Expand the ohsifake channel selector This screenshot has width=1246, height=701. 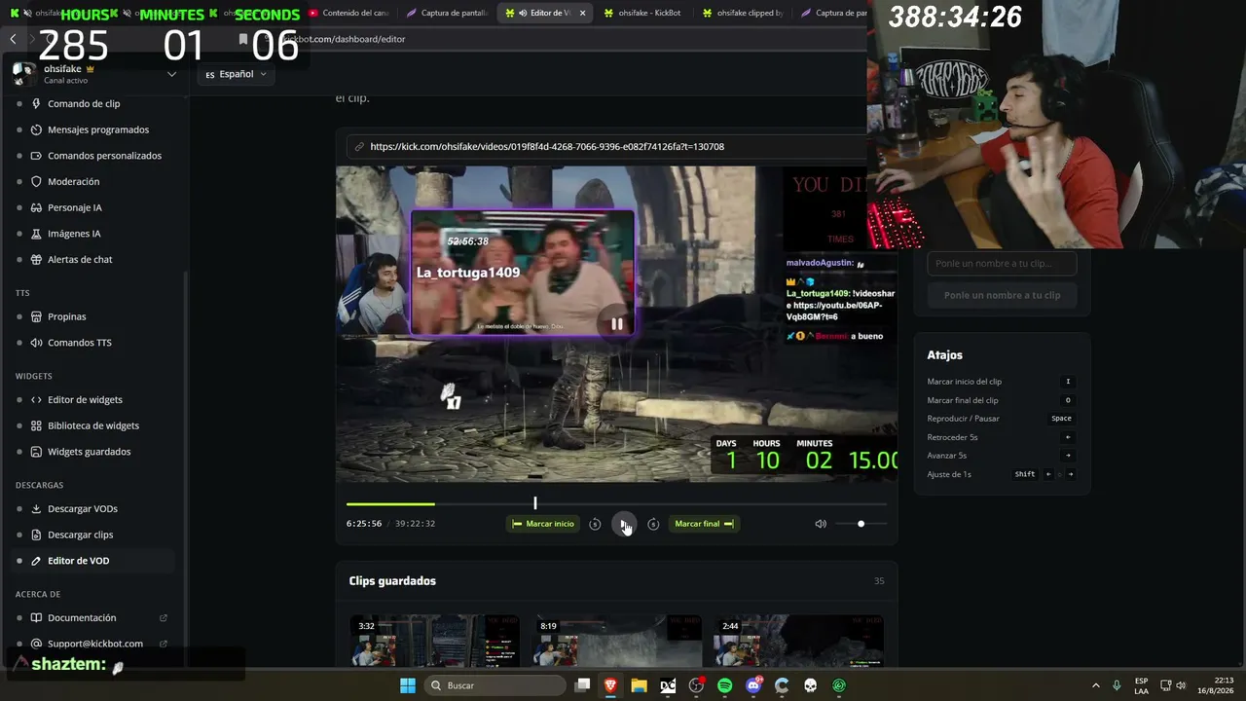coord(171,74)
